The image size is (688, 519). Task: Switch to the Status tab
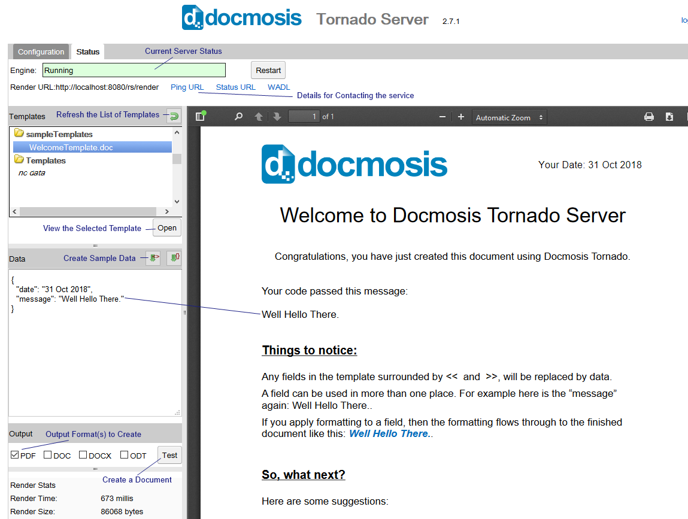tap(88, 51)
